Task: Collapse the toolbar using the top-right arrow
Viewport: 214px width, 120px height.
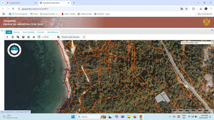Action: pyautogui.click(x=212, y=30)
